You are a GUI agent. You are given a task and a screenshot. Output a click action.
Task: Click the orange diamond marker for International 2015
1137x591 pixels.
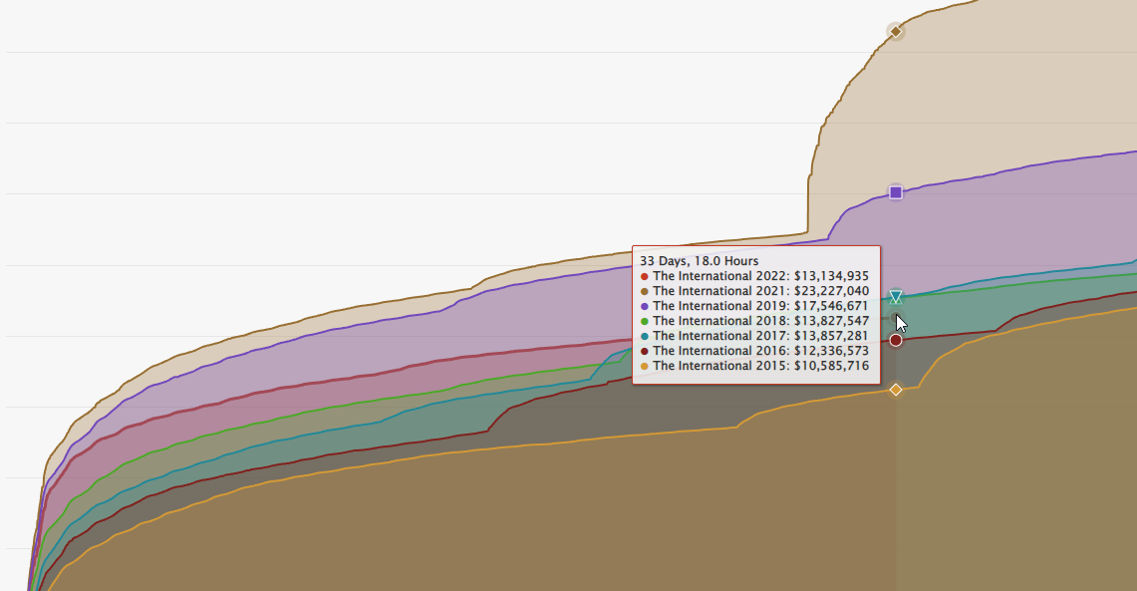[x=896, y=390]
